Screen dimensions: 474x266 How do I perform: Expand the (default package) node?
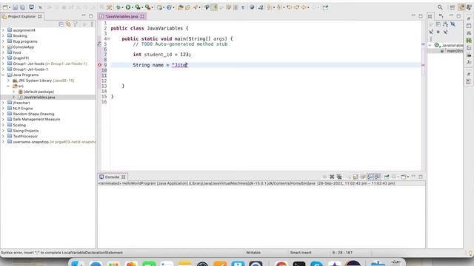pos(13,92)
